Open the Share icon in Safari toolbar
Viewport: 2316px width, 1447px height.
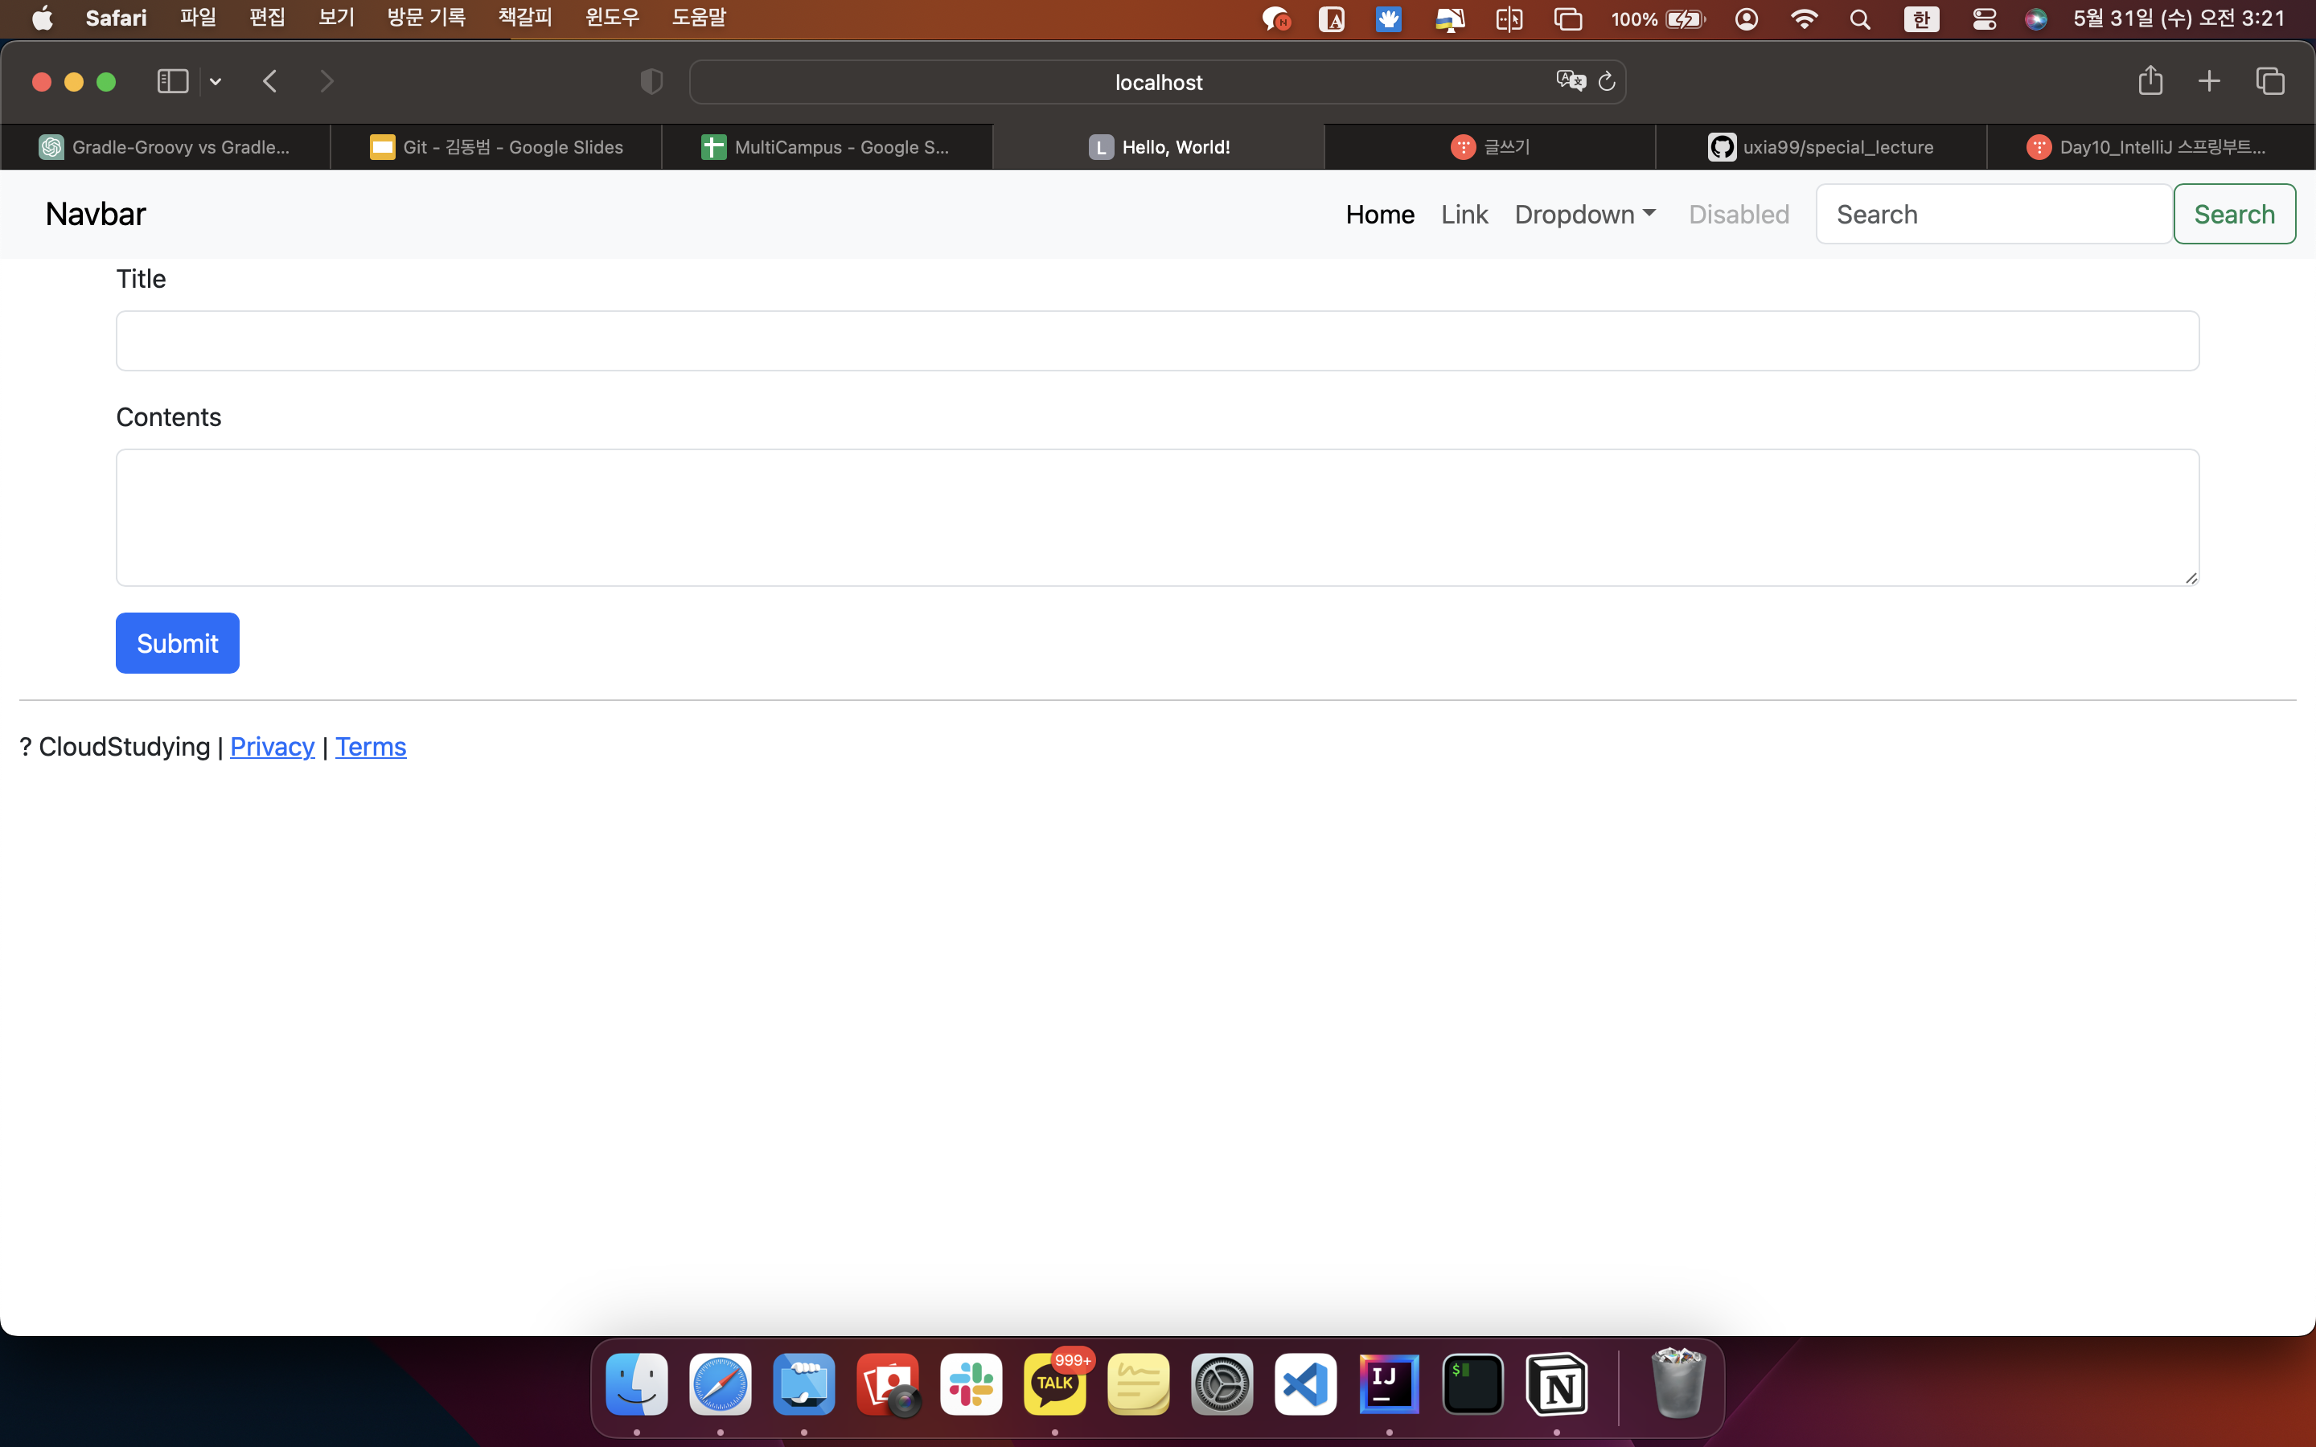click(2150, 80)
